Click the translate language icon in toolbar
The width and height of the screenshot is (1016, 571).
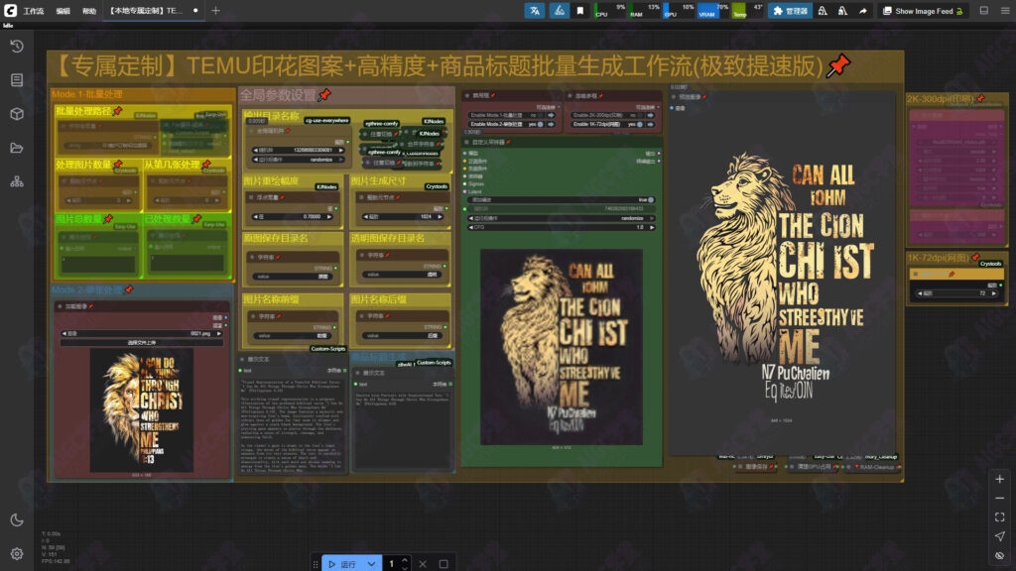click(535, 10)
